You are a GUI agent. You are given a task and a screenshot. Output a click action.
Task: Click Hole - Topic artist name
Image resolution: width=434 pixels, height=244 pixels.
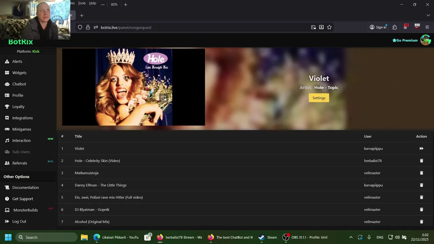coord(326,87)
